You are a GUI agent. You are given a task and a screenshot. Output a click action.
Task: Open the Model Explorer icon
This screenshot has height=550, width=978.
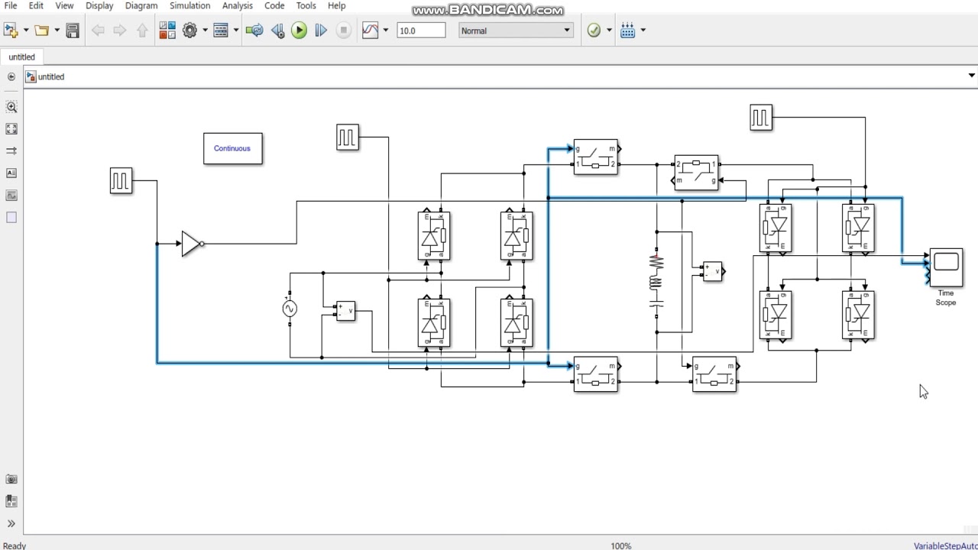(221, 31)
